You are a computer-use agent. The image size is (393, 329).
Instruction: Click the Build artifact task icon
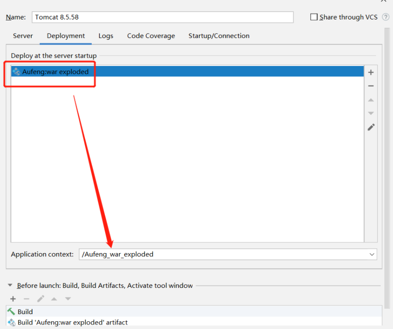coord(12,322)
